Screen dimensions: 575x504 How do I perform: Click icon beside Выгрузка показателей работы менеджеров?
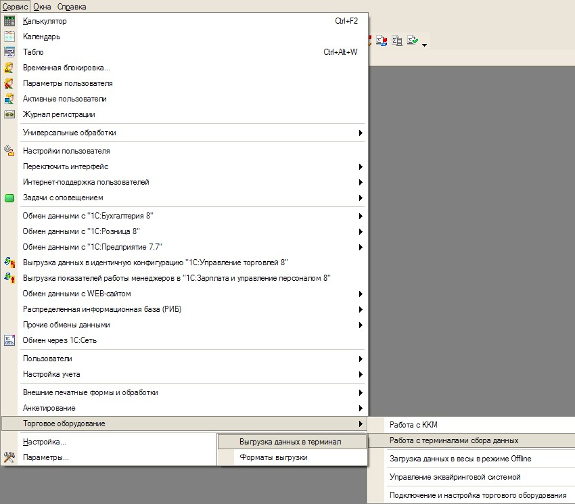(9, 278)
